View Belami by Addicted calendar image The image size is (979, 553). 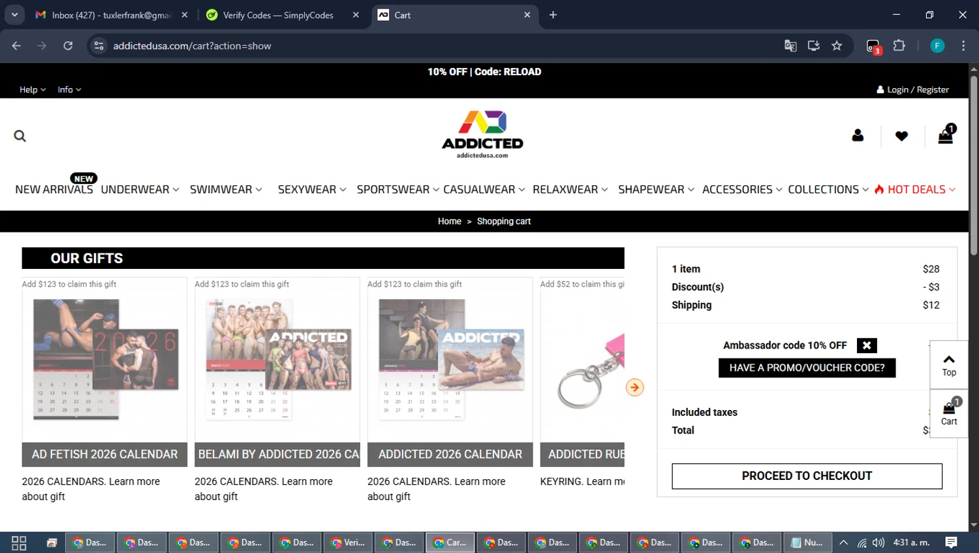[x=277, y=360]
